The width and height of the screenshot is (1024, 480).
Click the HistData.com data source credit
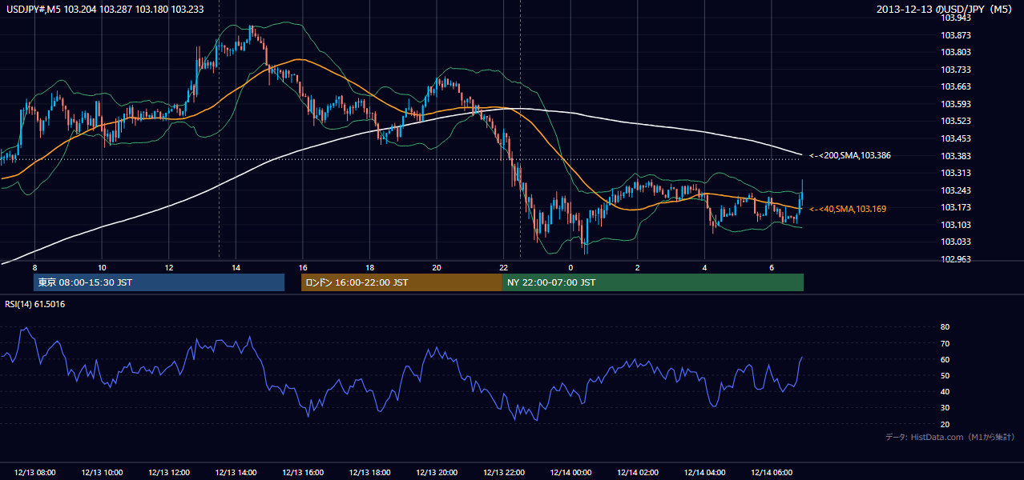[x=950, y=437]
